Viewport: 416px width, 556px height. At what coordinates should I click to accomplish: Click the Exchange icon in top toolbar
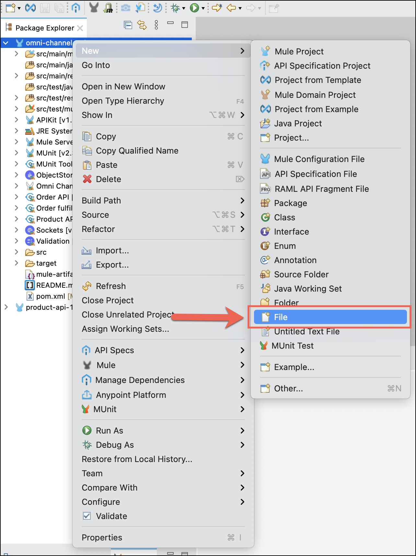pos(30,8)
